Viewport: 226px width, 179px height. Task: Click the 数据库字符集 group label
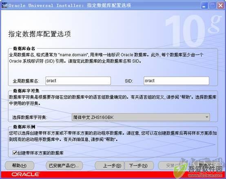[x=26, y=91]
